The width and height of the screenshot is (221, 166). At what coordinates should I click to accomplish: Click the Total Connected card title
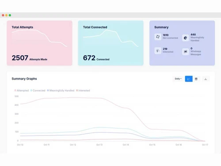(x=95, y=27)
